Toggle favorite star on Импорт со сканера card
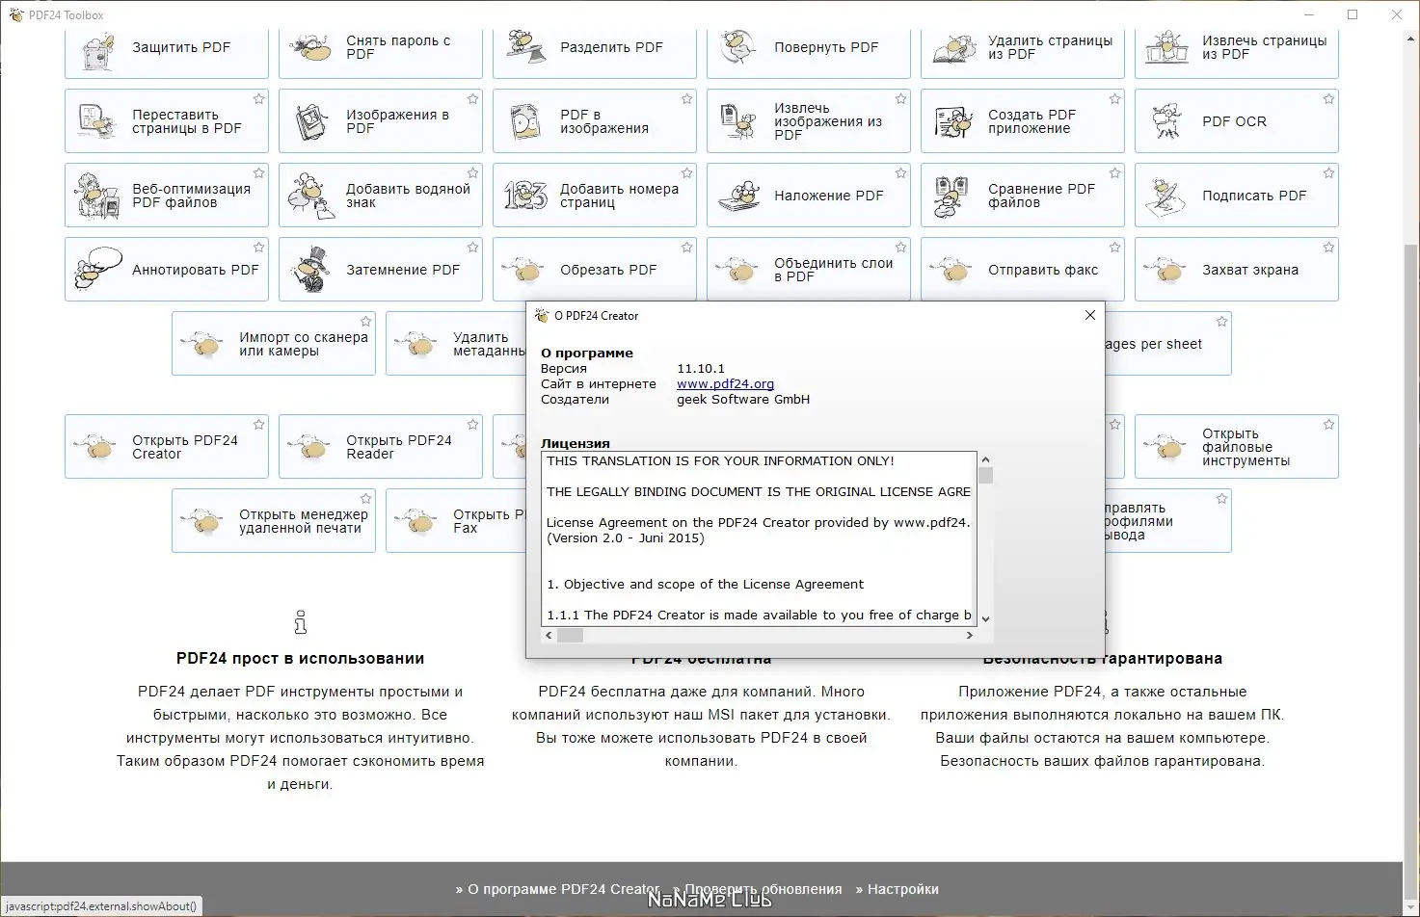The height and width of the screenshot is (917, 1420). pyautogui.click(x=365, y=322)
